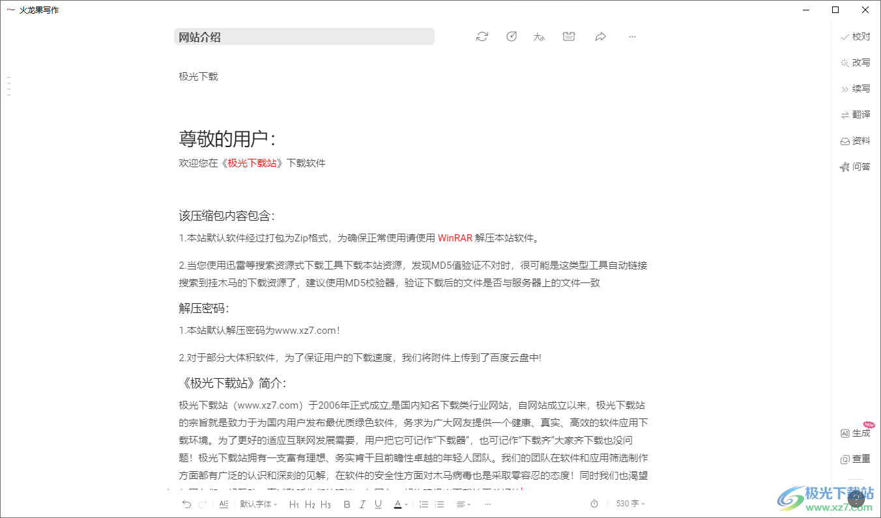This screenshot has height=518, width=881.
Task: Click the redo arrow icon
Action: pyautogui.click(x=203, y=504)
